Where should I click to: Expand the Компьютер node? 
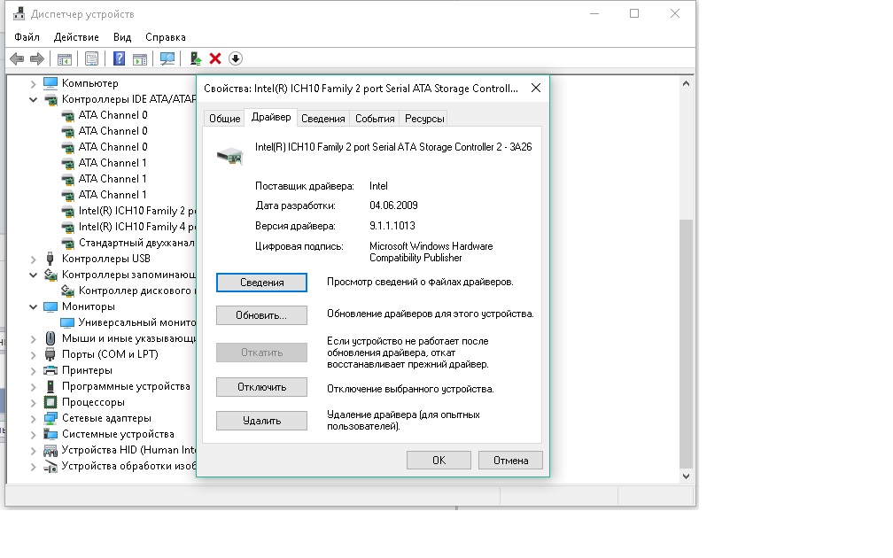[x=33, y=83]
